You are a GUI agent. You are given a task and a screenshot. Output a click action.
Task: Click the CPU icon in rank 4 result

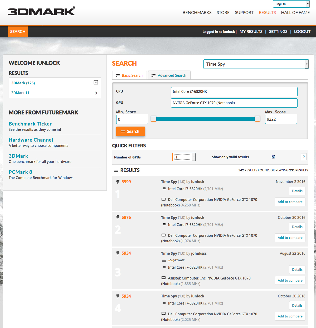pos(164,303)
